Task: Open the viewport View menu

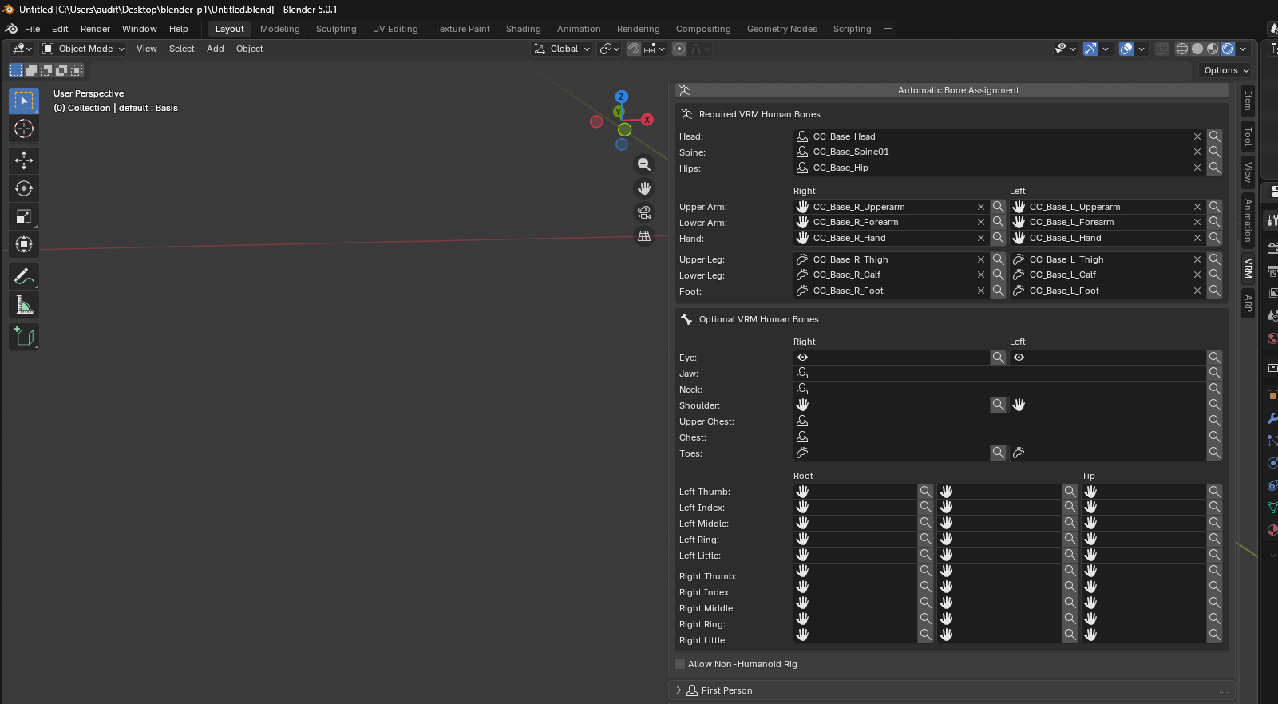Action: point(147,49)
